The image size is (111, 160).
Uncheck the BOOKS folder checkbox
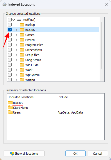(10, 30)
